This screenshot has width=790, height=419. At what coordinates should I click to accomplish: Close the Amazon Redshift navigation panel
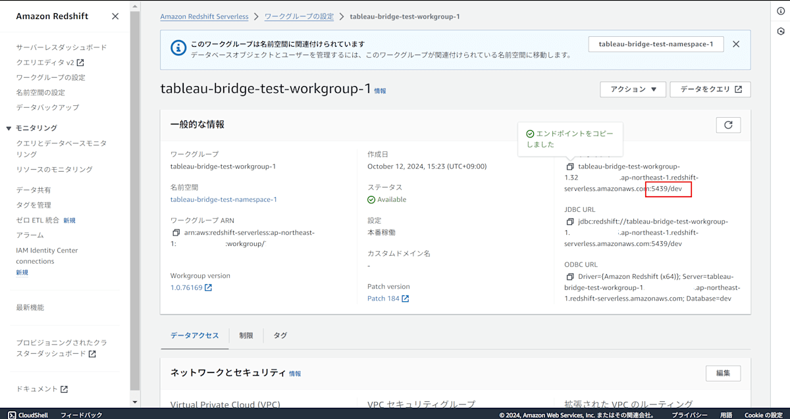click(115, 16)
